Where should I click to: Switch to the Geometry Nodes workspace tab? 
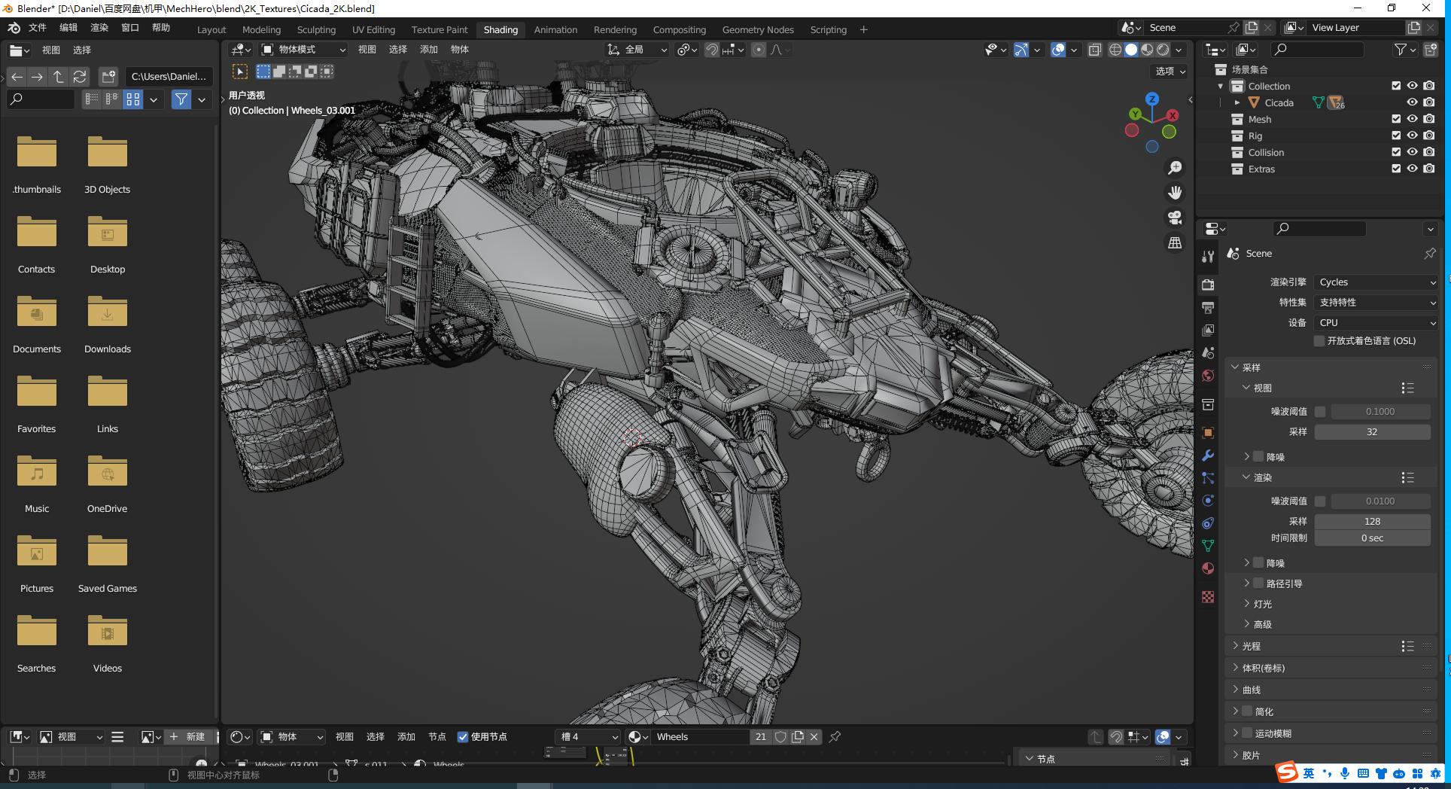[x=757, y=30]
